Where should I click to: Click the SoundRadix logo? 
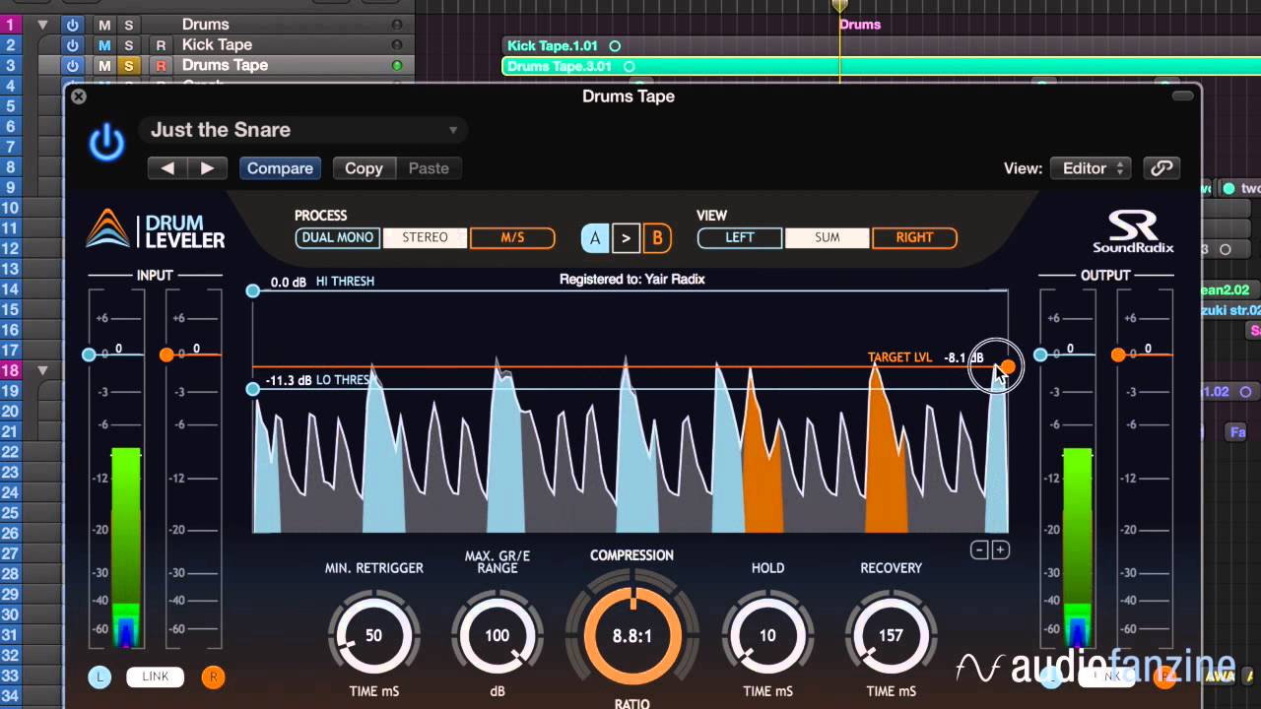pos(1133,232)
